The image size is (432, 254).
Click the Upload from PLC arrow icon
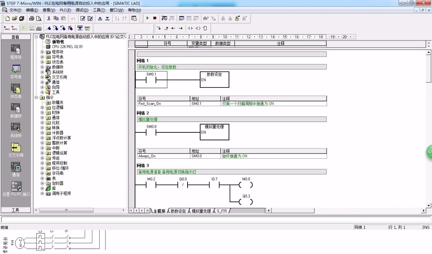click(x=100, y=18)
